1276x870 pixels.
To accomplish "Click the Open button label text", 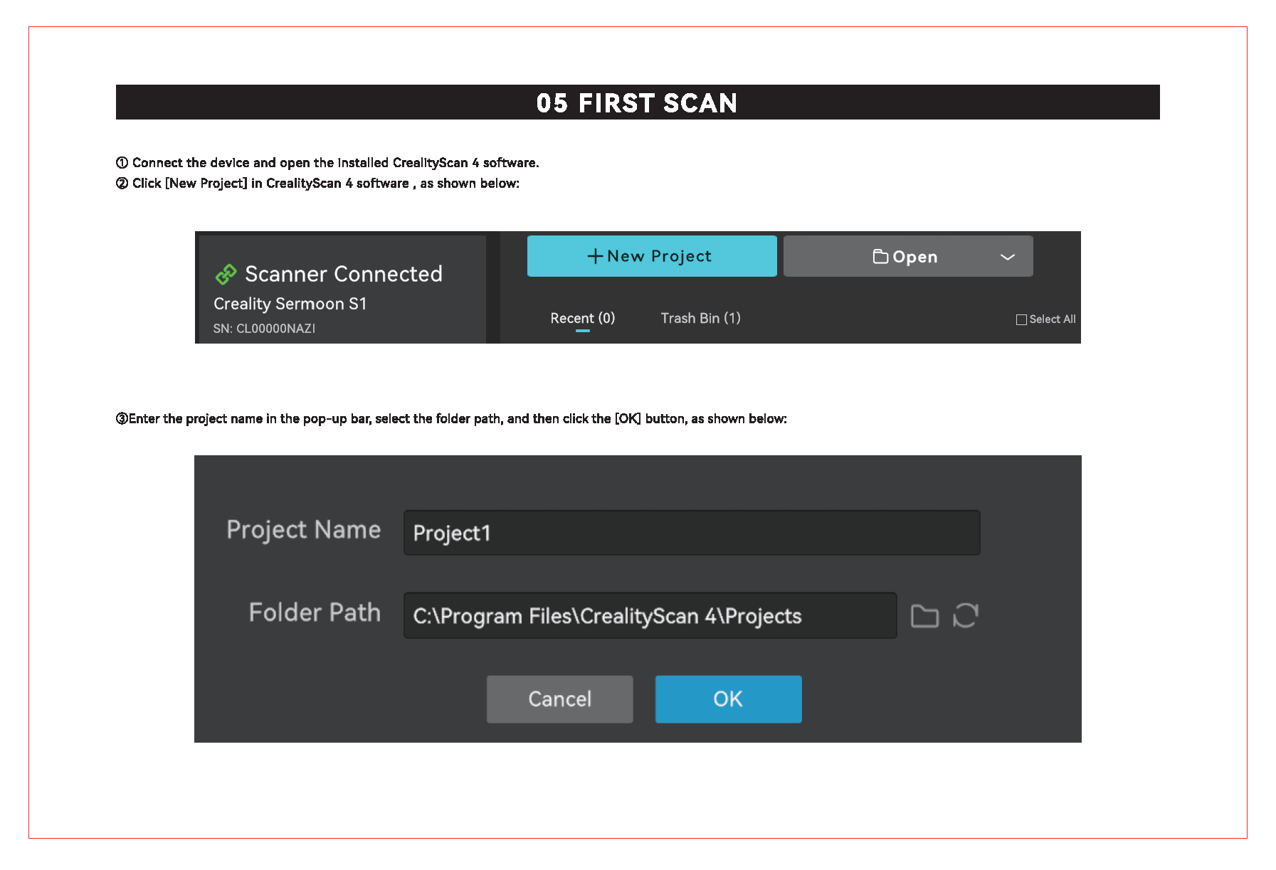I will click(914, 257).
